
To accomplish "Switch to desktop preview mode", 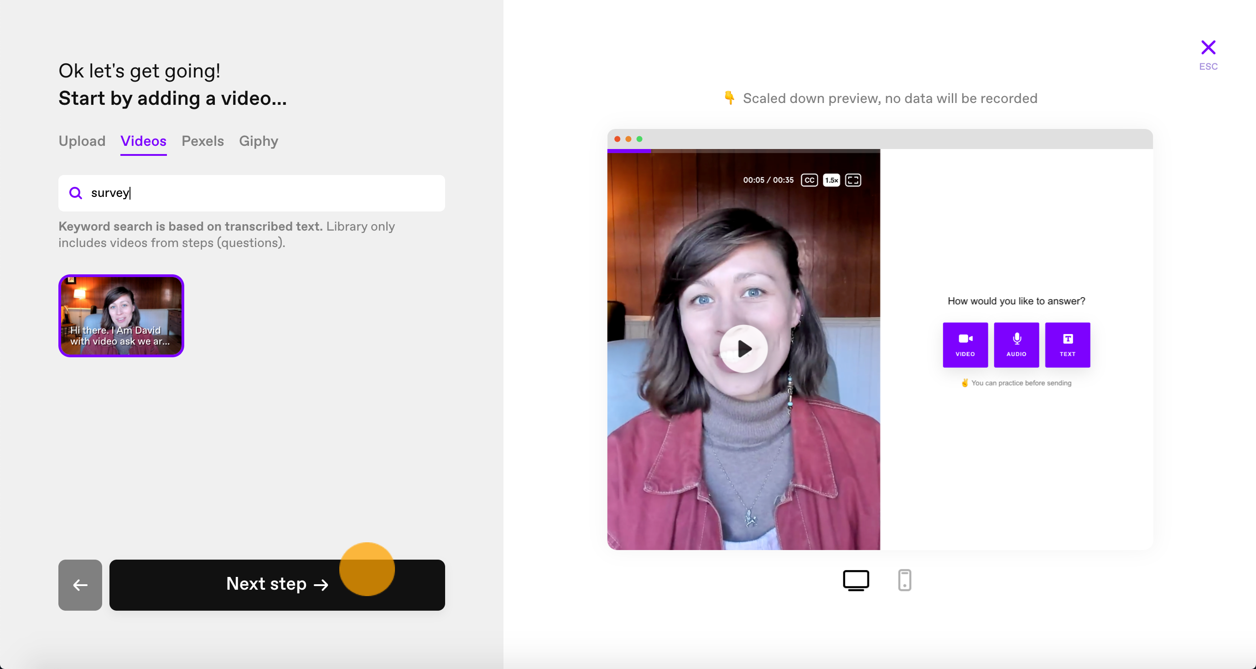I will pyautogui.click(x=856, y=580).
